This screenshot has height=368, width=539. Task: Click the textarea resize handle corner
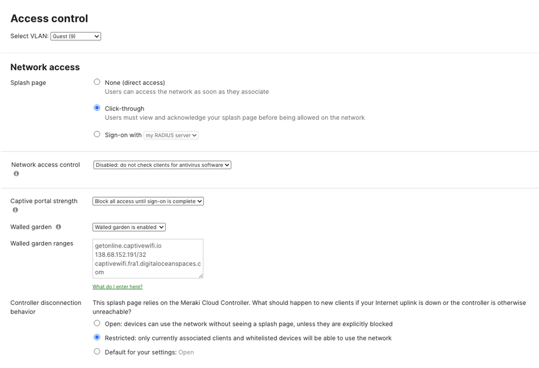click(x=200, y=276)
